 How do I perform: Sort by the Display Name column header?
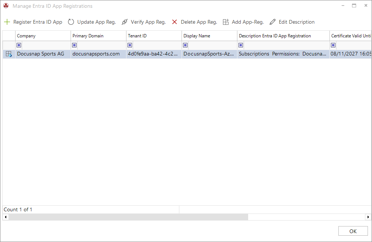pos(210,36)
